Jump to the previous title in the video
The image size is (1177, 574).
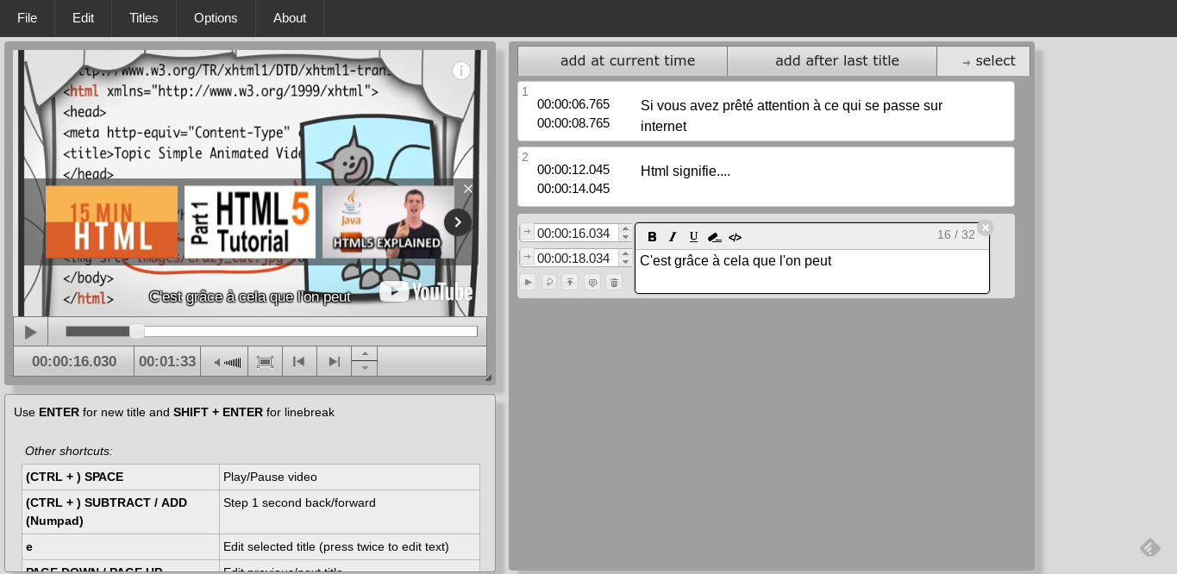click(299, 362)
